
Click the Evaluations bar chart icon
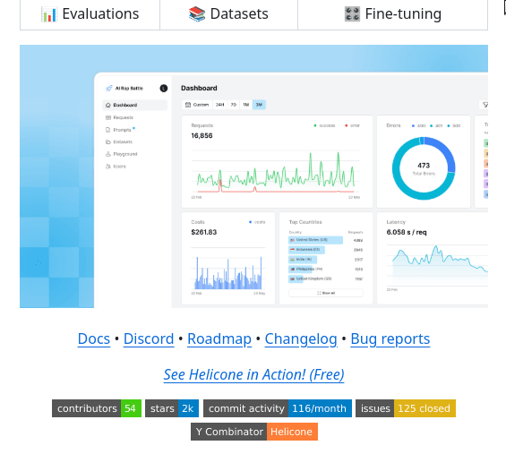pos(48,14)
